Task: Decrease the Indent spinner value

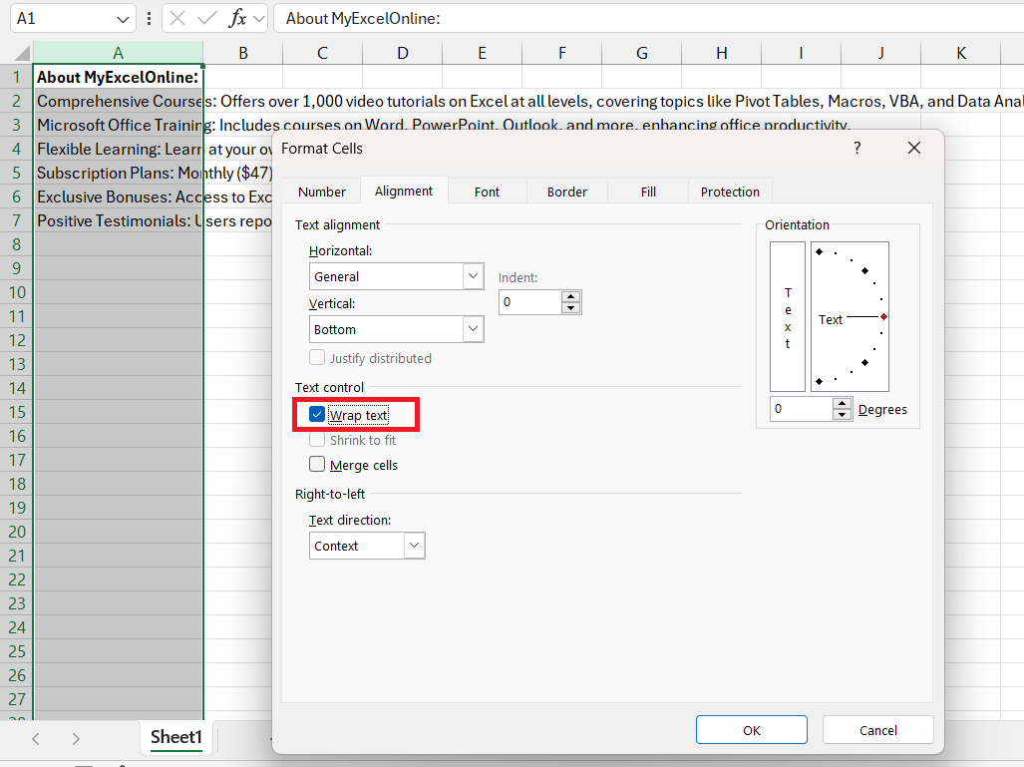Action: click(570, 308)
